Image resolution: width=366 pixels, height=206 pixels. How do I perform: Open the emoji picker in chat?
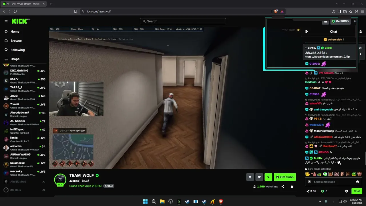click(x=358, y=182)
